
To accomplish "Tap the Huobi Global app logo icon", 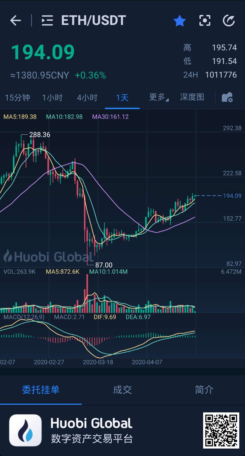I will pyautogui.click(x=25, y=430).
